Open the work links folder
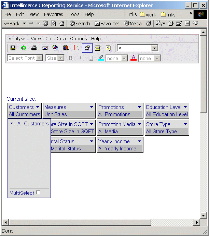 pyautogui.click(x=148, y=15)
